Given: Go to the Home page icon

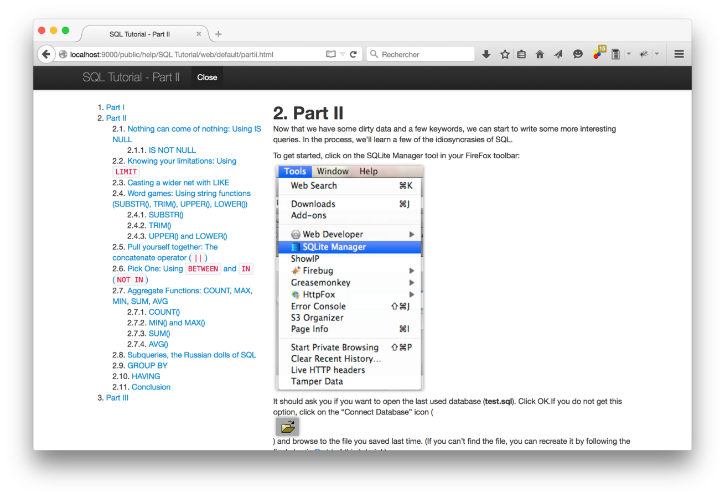Looking at the screenshot, I should 540,54.
